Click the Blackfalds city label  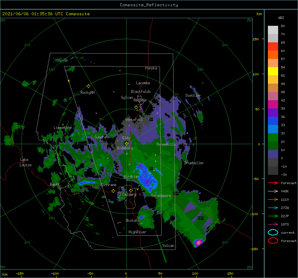tap(141, 92)
